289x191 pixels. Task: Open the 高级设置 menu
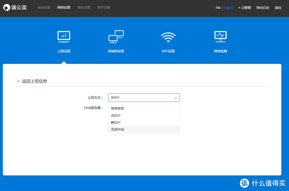84,8
